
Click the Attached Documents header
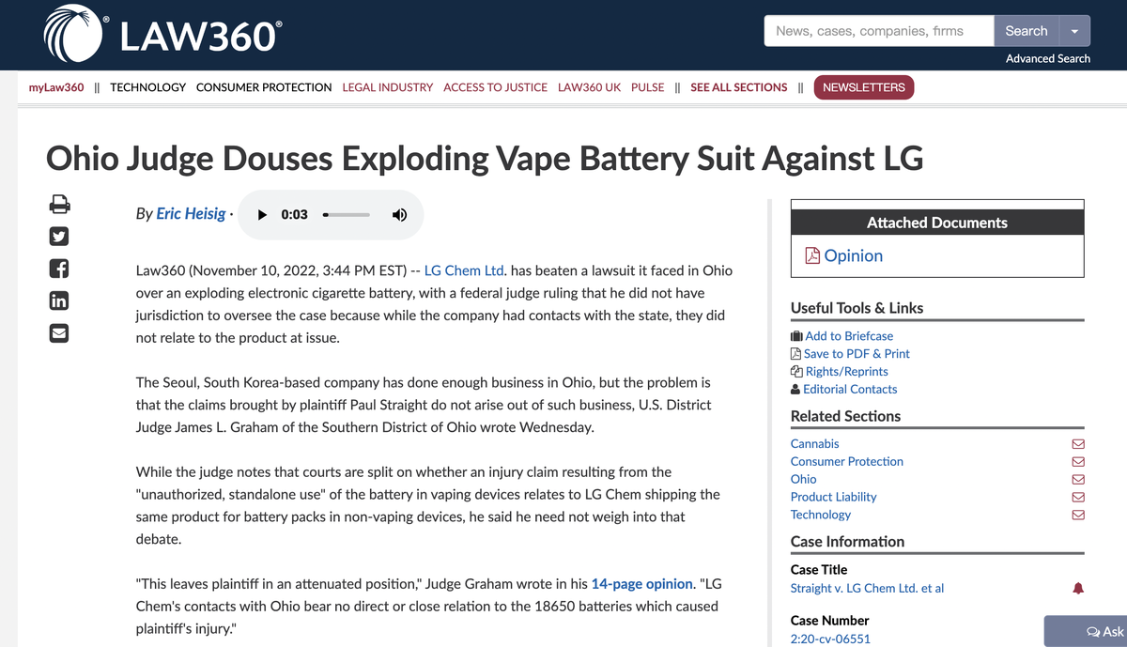(937, 223)
